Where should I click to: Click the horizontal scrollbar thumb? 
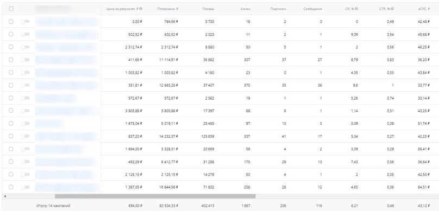155,196
